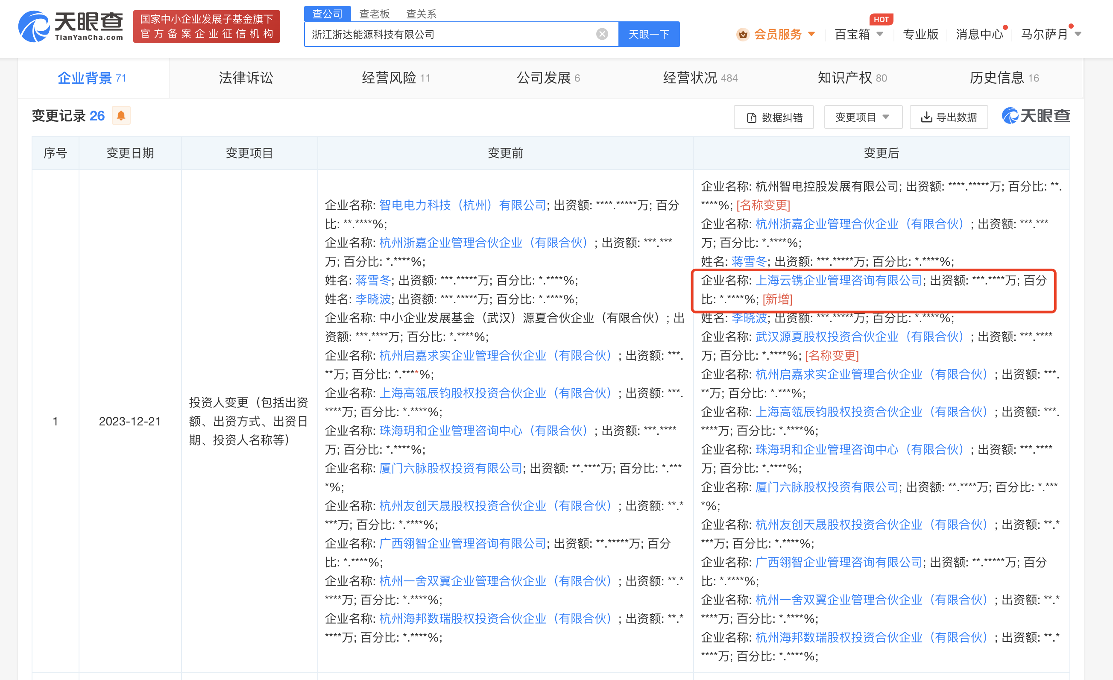The width and height of the screenshot is (1113, 680).
Task: Open the 专业版 link in header
Action: click(920, 34)
